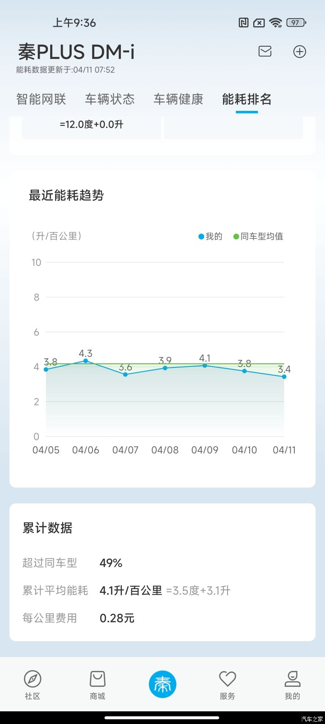The width and height of the screenshot is (325, 724).
Task: Tap the 04/06 data point labeled 4.3
Action: tap(86, 361)
